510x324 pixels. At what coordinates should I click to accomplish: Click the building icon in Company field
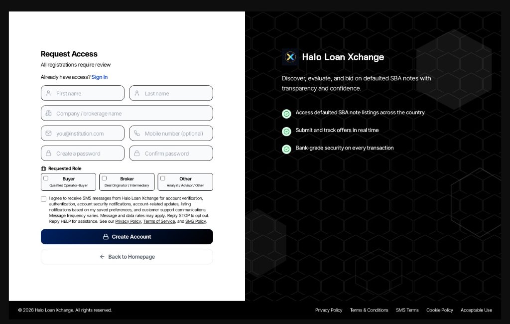tap(48, 113)
